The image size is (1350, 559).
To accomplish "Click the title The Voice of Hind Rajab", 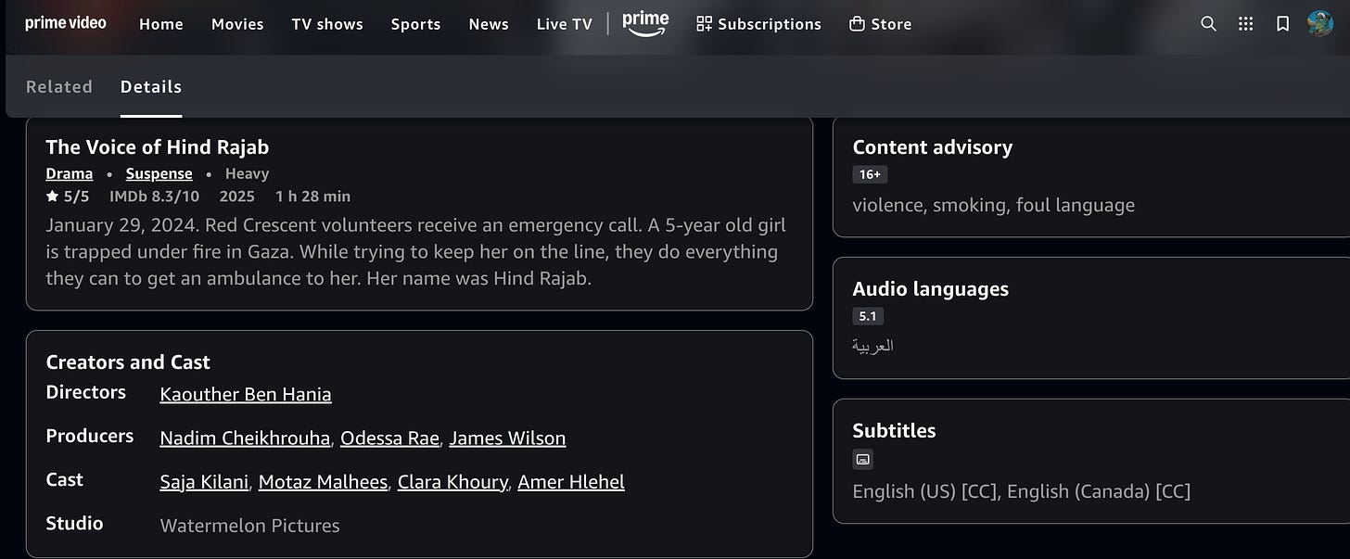I will [x=158, y=146].
